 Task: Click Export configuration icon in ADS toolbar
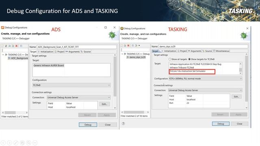[10, 46]
